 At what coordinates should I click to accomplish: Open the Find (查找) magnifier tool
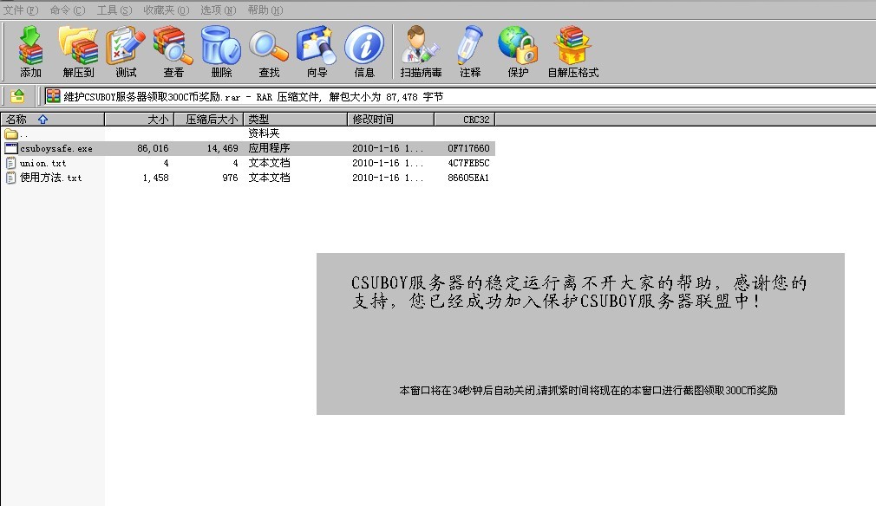[x=269, y=46]
